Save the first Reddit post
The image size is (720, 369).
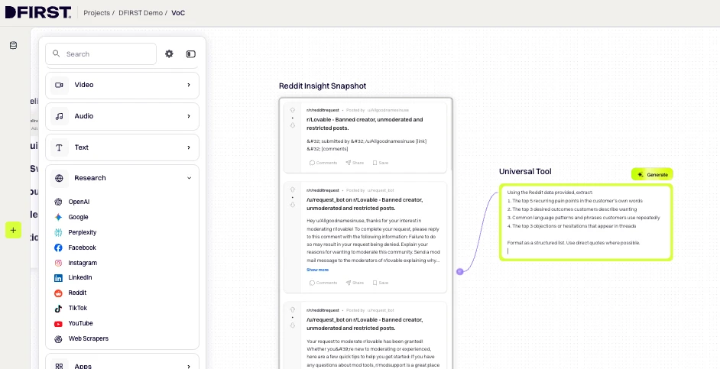tap(380, 163)
